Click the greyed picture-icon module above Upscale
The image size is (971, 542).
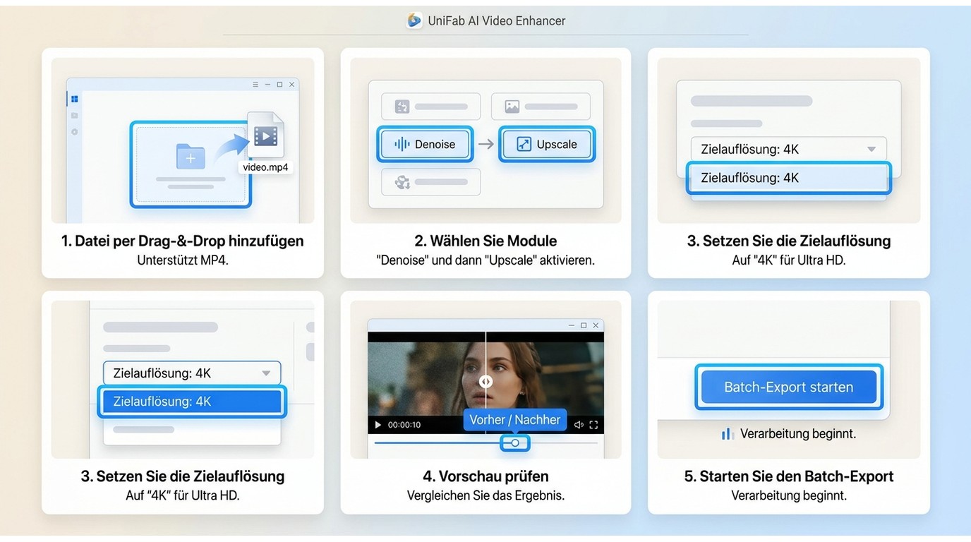click(x=541, y=107)
